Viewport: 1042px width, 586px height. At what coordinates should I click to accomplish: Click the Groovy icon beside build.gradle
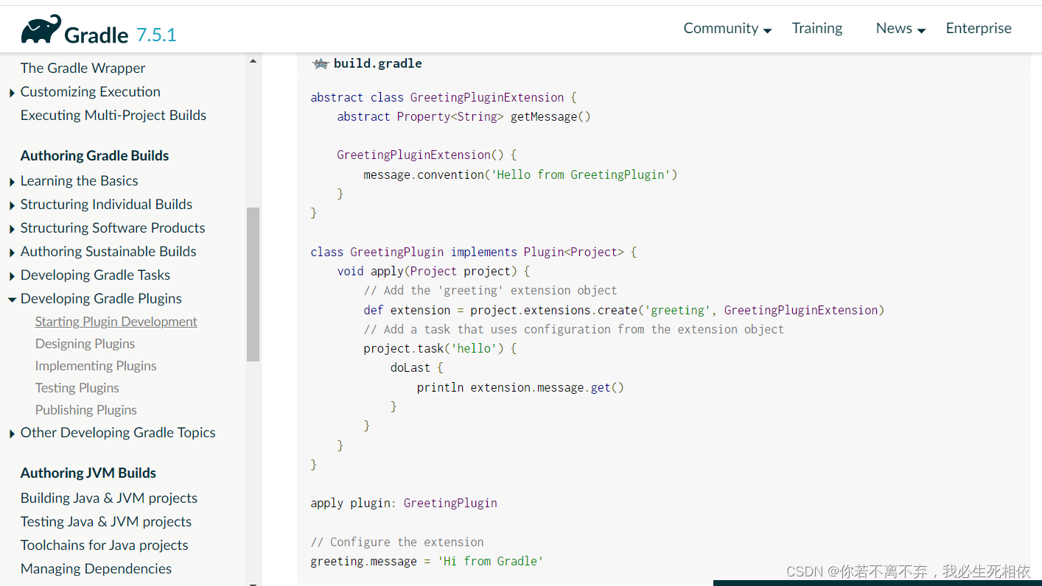321,63
